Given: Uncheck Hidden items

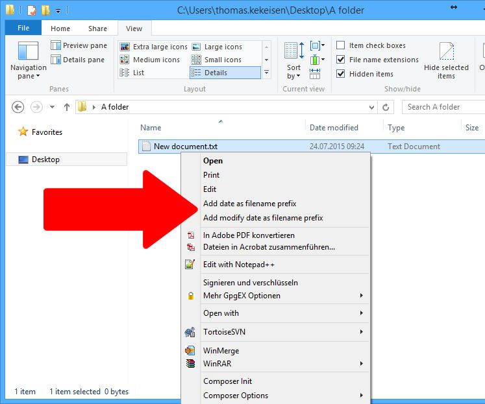Looking at the screenshot, I should click(341, 74).
